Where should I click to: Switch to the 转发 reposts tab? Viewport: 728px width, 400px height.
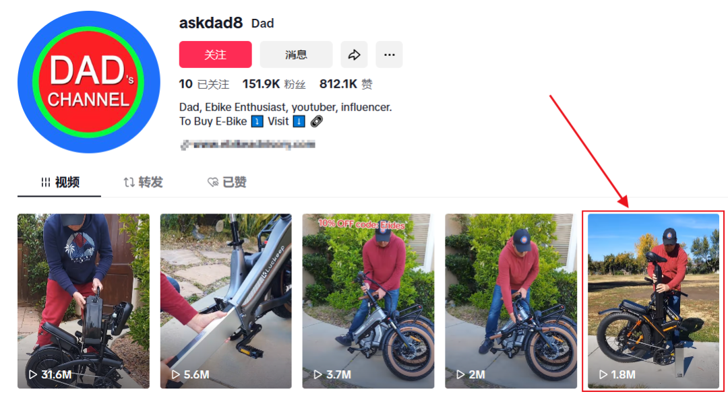[x=143, y=182]
